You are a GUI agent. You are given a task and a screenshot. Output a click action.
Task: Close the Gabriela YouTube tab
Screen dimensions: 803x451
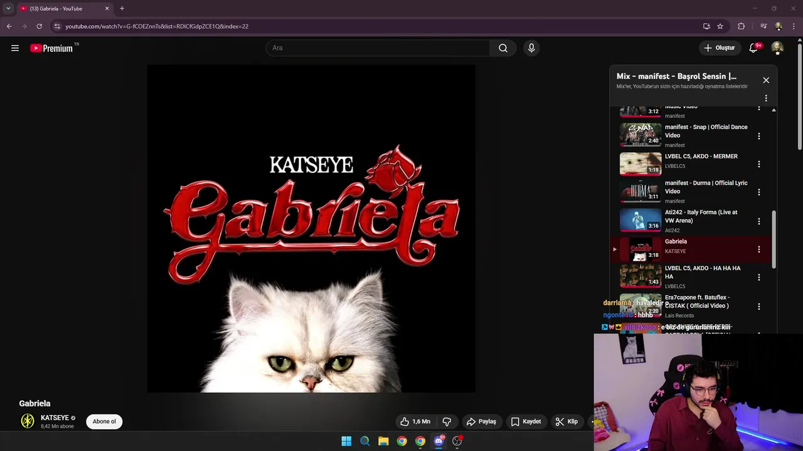point(107,9)
